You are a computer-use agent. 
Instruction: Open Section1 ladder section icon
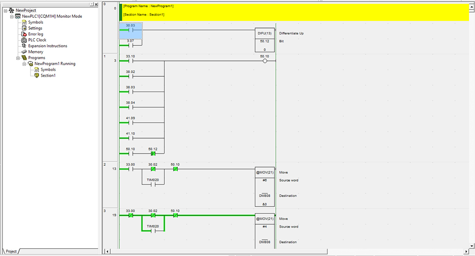click(x=37, y=75)
